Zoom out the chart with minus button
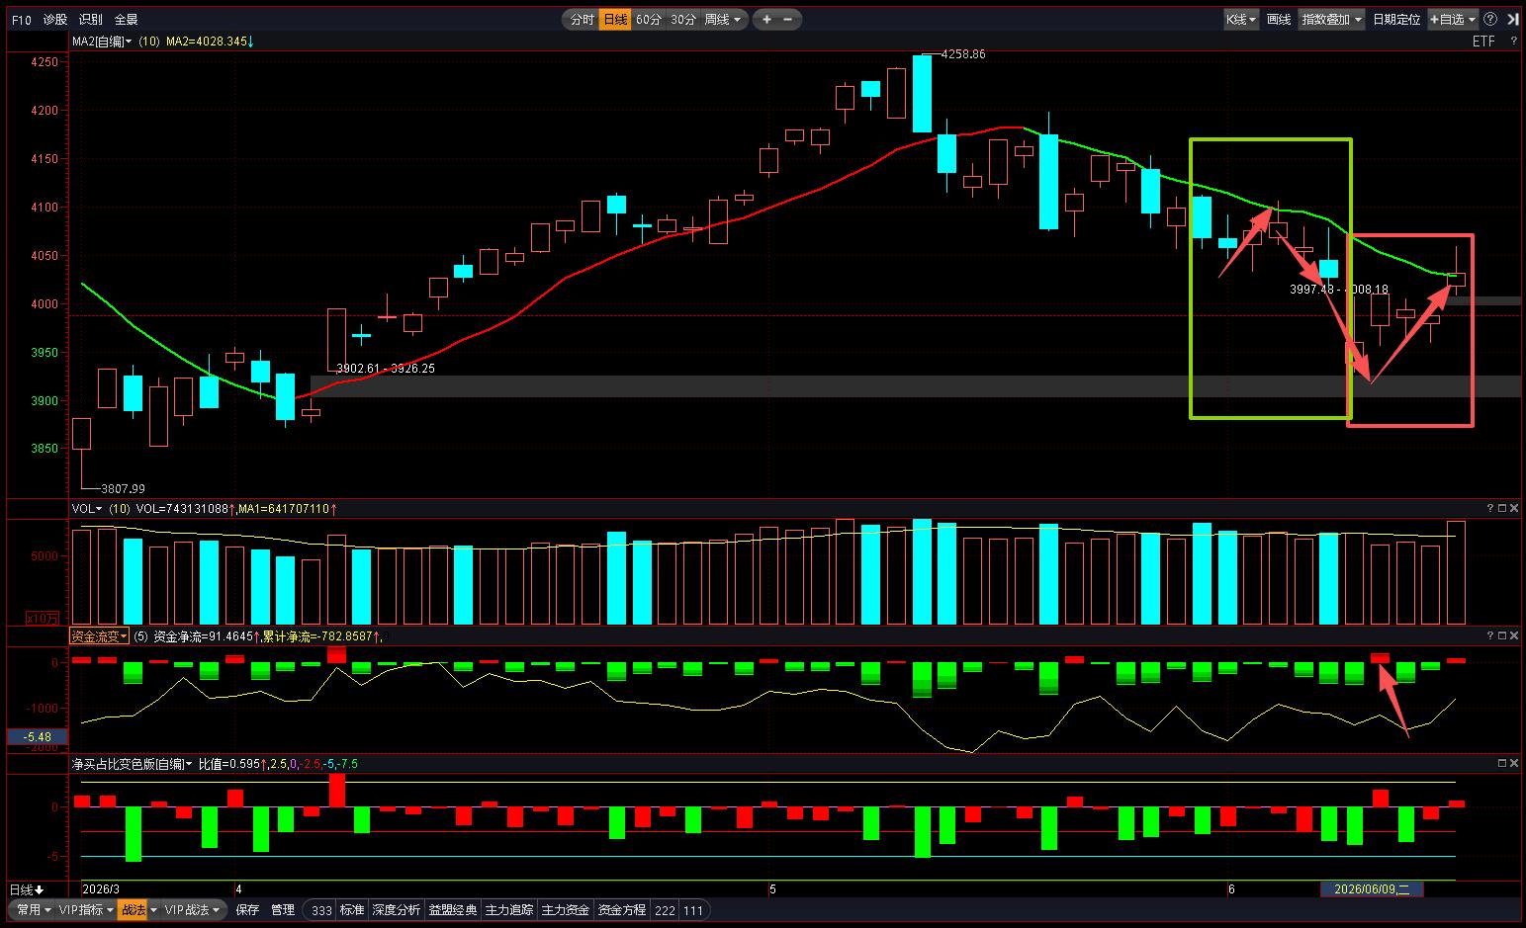Screen dimensions: 1526x928 click(x=788, y=20)
